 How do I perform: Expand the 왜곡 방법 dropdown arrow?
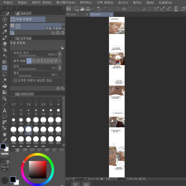pyautogui.click(x=60, y=61)
